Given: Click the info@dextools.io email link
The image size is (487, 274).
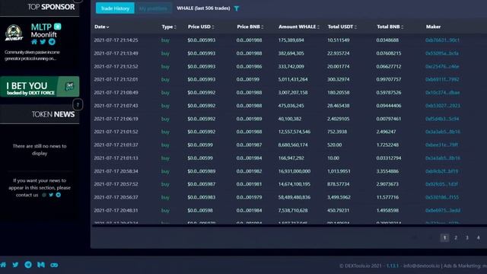Looking at the screenshot, I should [422, 266].
